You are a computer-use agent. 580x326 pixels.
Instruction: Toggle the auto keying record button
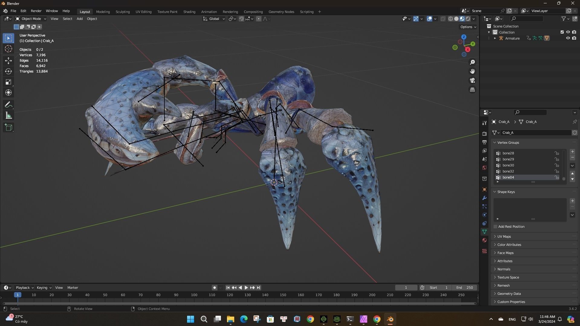point(215,288)
